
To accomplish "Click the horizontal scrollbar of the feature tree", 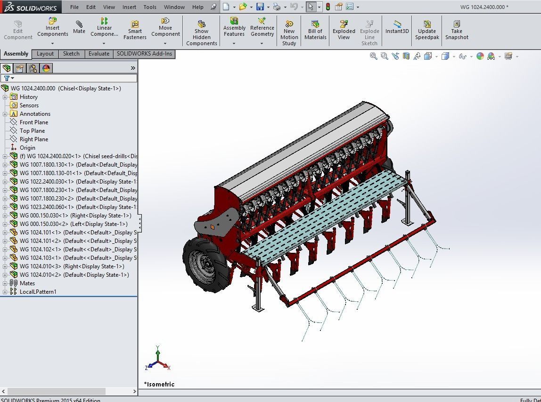I will 56,391.
